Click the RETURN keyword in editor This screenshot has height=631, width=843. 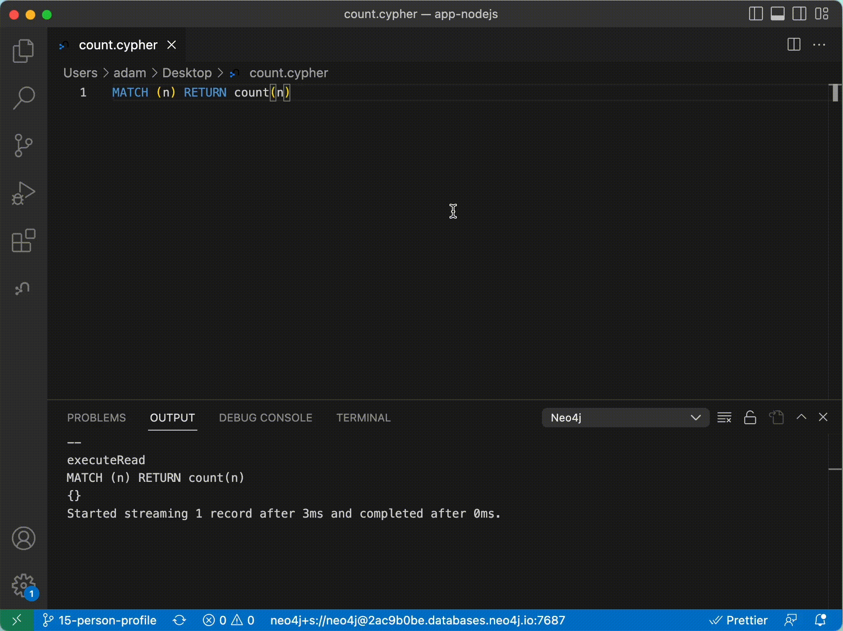(x=205, y=92)
